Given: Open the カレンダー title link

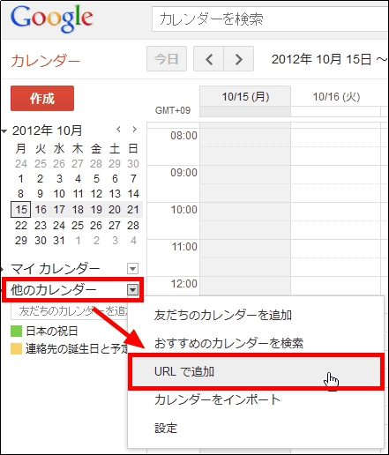Looking at the screenshot, I should [x=45, y=61].
